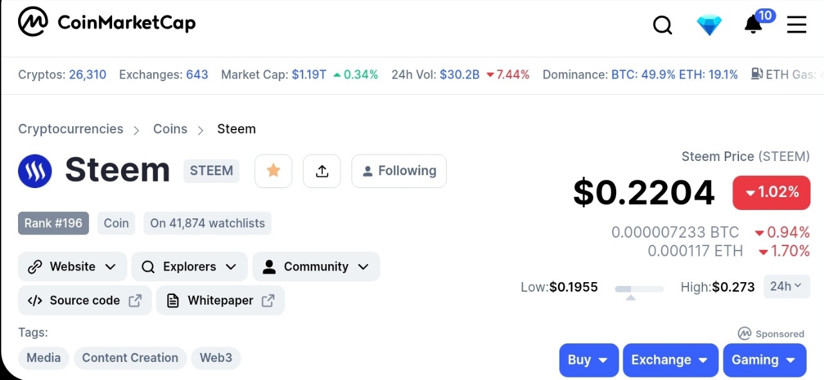Click the Steem share icon button
824x380 pixels.
coord(322,171)
